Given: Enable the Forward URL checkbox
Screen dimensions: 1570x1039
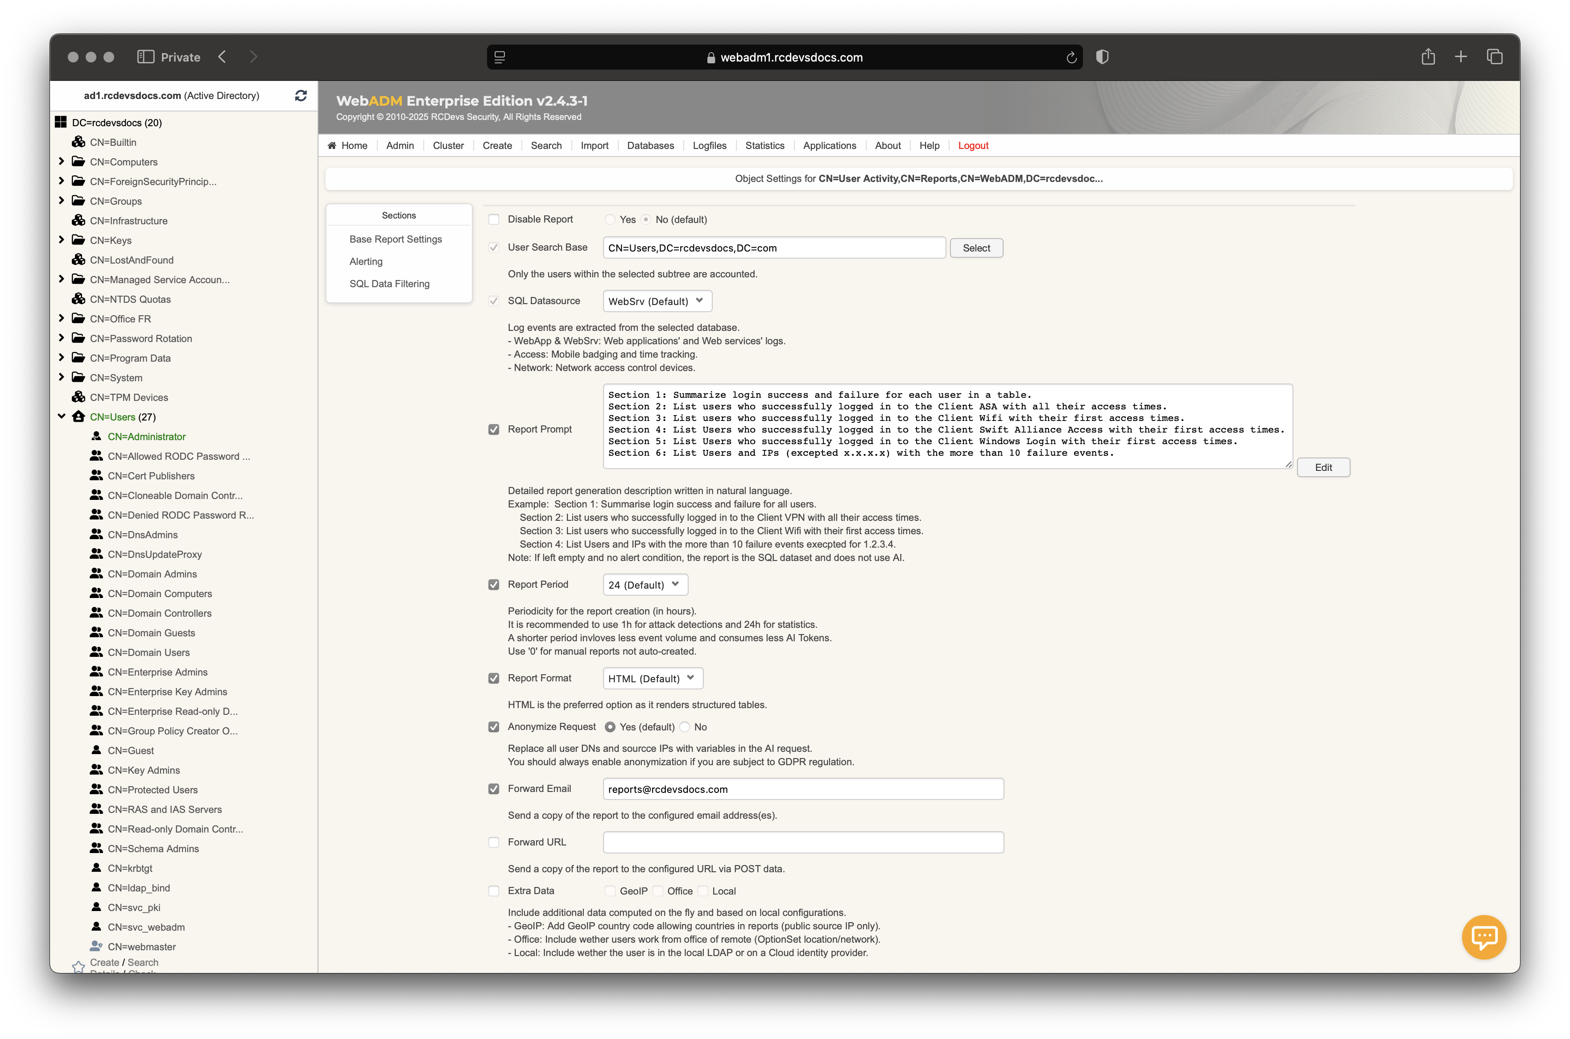Looking at the screenshot, I should [494, 842].
